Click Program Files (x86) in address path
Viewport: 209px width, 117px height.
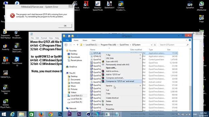pos(108,45)
